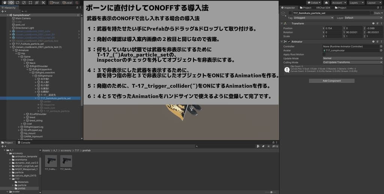Open the Layout dropdown
Image resolution: width=384 pixels, height=194 pixels.
[374, 3]
